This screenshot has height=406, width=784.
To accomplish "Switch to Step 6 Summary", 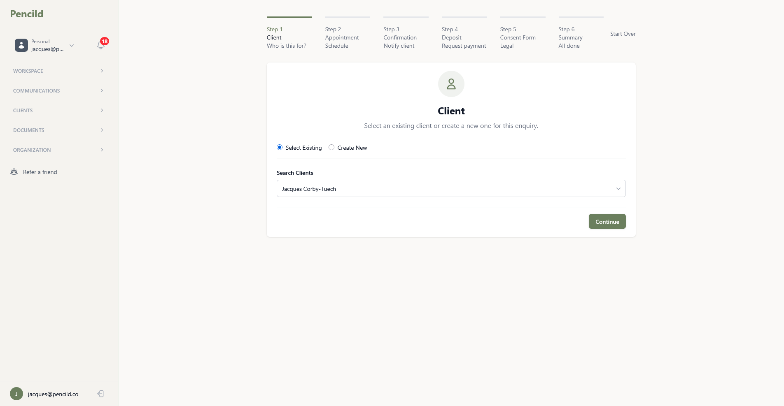I will point(570,37).
